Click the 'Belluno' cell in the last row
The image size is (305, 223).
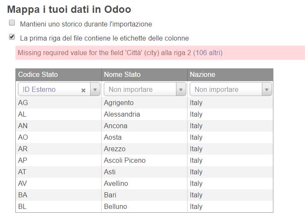[x=115, y=206]
